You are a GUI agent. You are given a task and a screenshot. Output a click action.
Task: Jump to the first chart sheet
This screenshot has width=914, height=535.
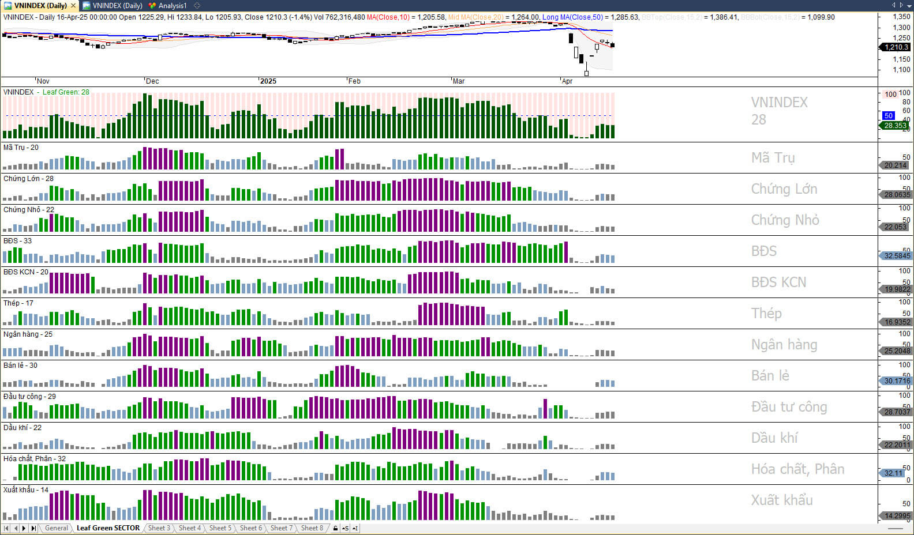6,528
